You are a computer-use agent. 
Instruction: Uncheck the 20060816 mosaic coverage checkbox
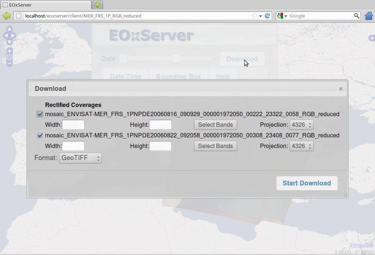click(40, 114)
